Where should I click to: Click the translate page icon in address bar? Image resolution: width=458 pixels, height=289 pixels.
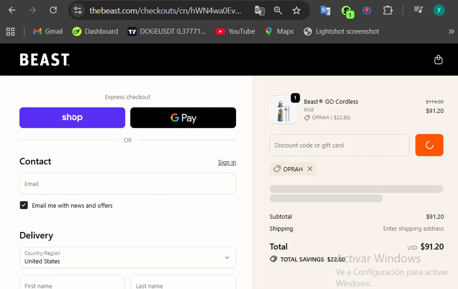[260, 11]
